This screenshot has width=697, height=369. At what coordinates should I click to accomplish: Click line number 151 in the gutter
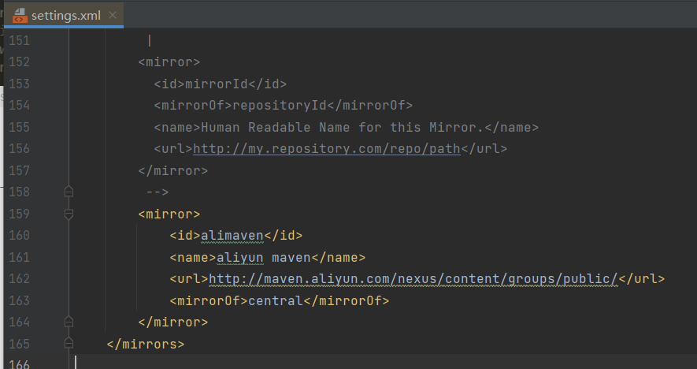19,40
